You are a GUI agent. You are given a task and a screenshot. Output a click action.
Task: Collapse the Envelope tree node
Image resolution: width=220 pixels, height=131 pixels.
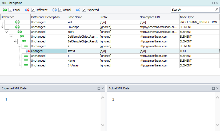pyautogui.click(x=3, y=27)
